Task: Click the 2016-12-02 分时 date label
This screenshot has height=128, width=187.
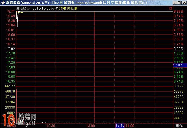Action: 45,8
